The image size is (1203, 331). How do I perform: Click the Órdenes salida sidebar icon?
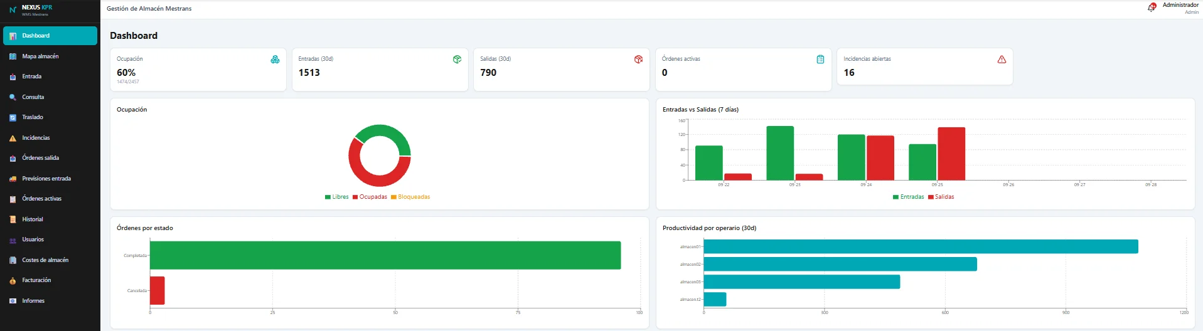[13, 158]
